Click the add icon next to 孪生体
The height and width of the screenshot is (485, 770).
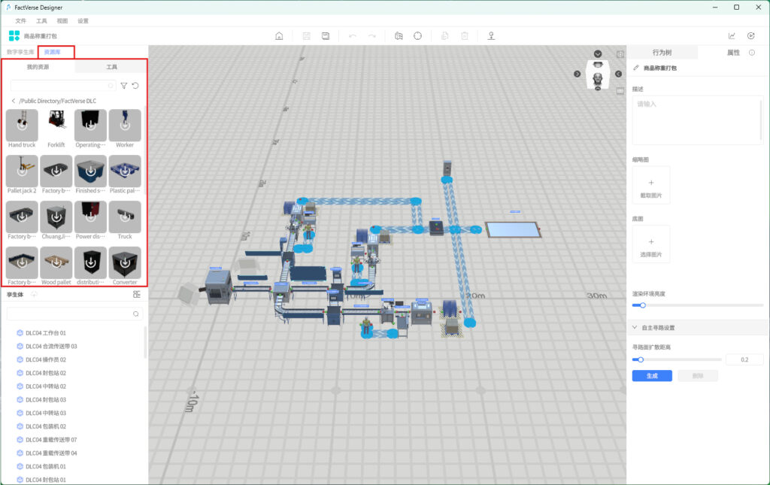point(34,295)
